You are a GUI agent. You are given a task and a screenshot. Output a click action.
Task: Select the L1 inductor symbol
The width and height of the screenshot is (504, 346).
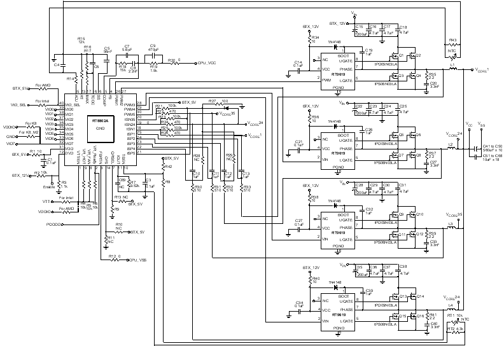pos(452,69)
